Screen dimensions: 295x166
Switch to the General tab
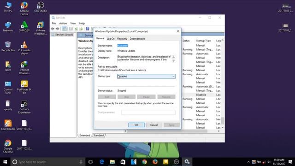click(x=100, y=38)
